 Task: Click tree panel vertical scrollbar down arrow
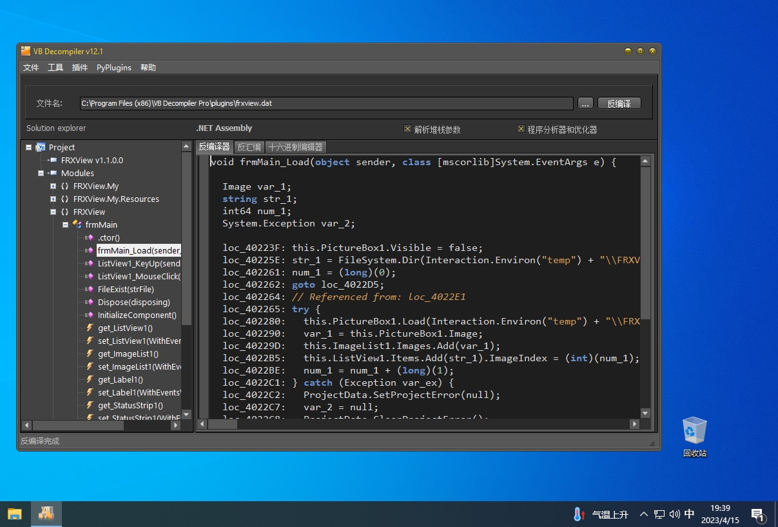187,414
